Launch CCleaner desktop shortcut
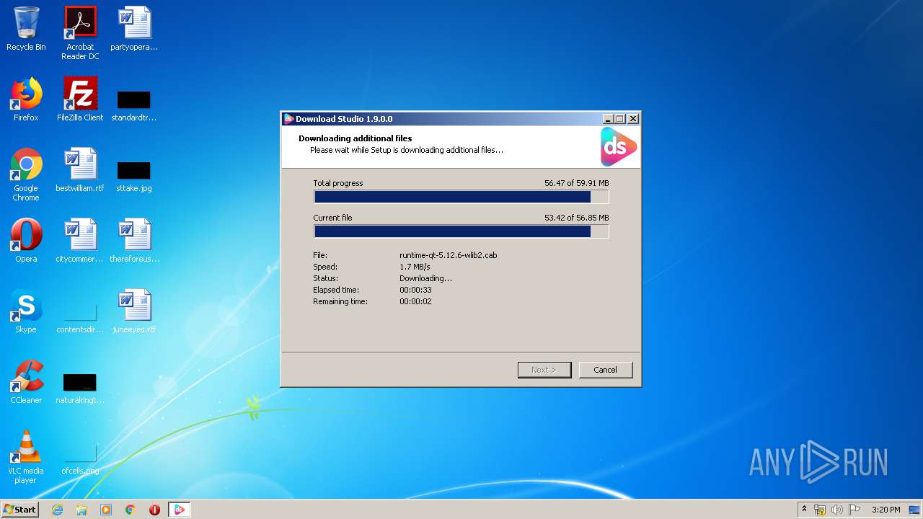This screenshot has width=923, height=519. pyautogui.click(x=26, y=382)
